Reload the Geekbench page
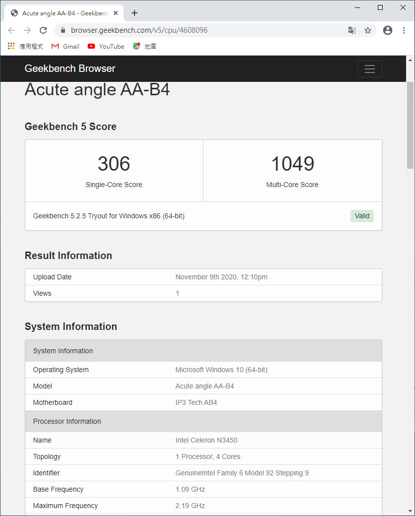The image size is (415, 516). click(x=43, y=30)
